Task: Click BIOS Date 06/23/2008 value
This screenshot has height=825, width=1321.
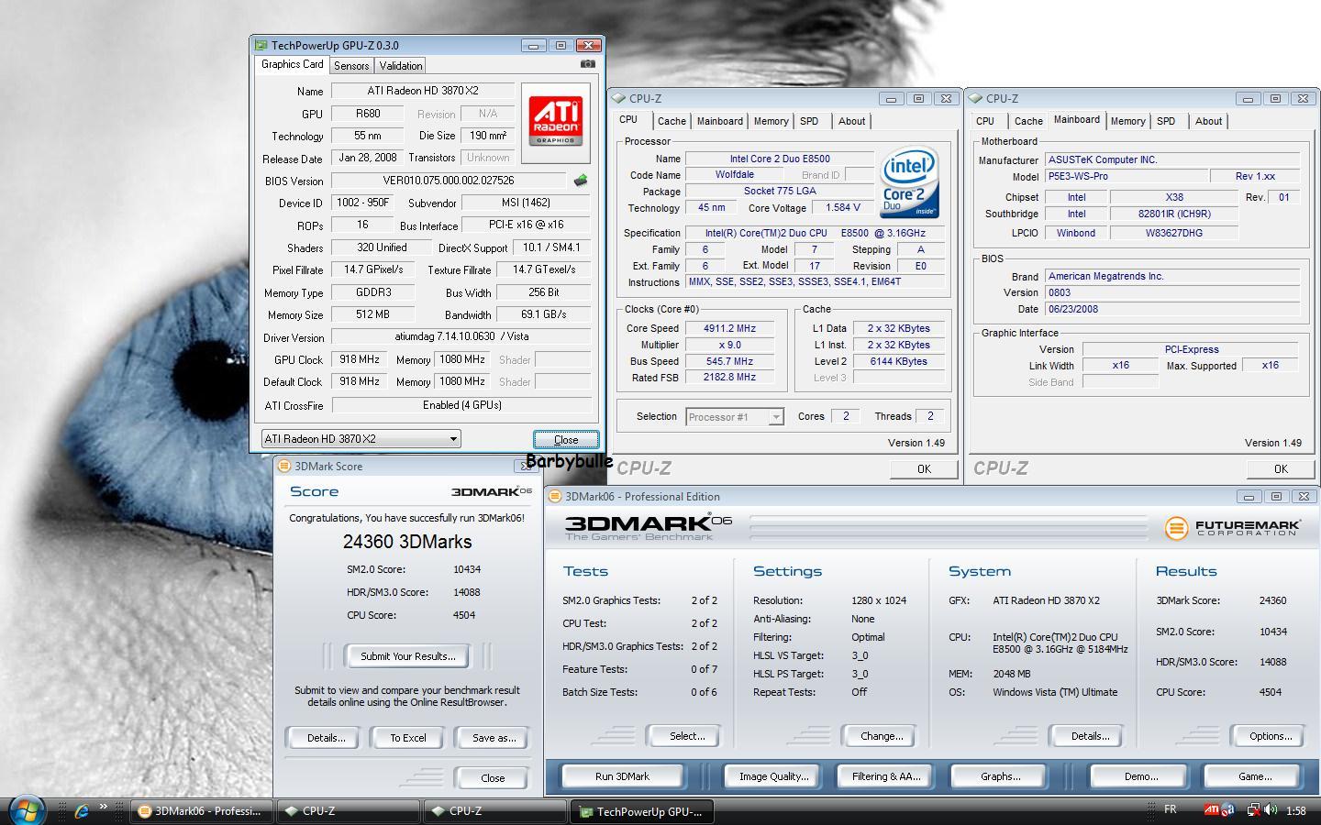Action: pyautogui.click(x=1172, y=309)
